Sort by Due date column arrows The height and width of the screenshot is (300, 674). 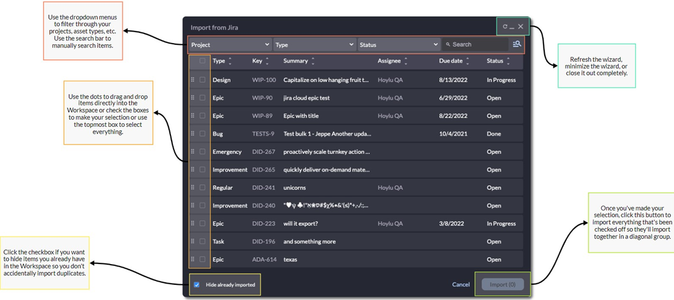467,61
